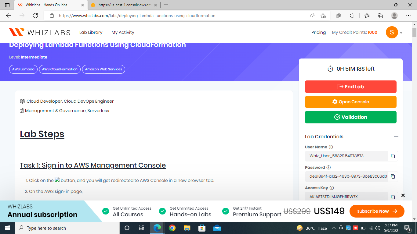Screen dimensions: 417x234
Task: Open the Lab Library page
Action: click(91, 32)
